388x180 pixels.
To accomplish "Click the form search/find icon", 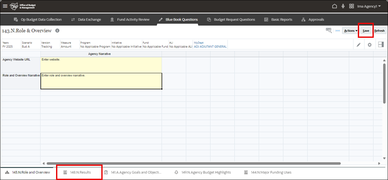I will [x=329, y=31].
